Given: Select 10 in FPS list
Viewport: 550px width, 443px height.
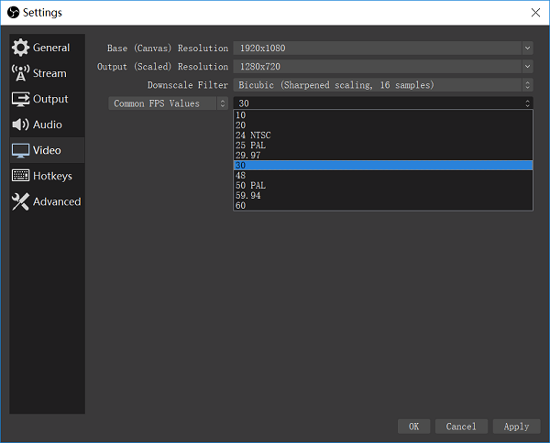Looking at the screenshot, I should pos(383,115).
